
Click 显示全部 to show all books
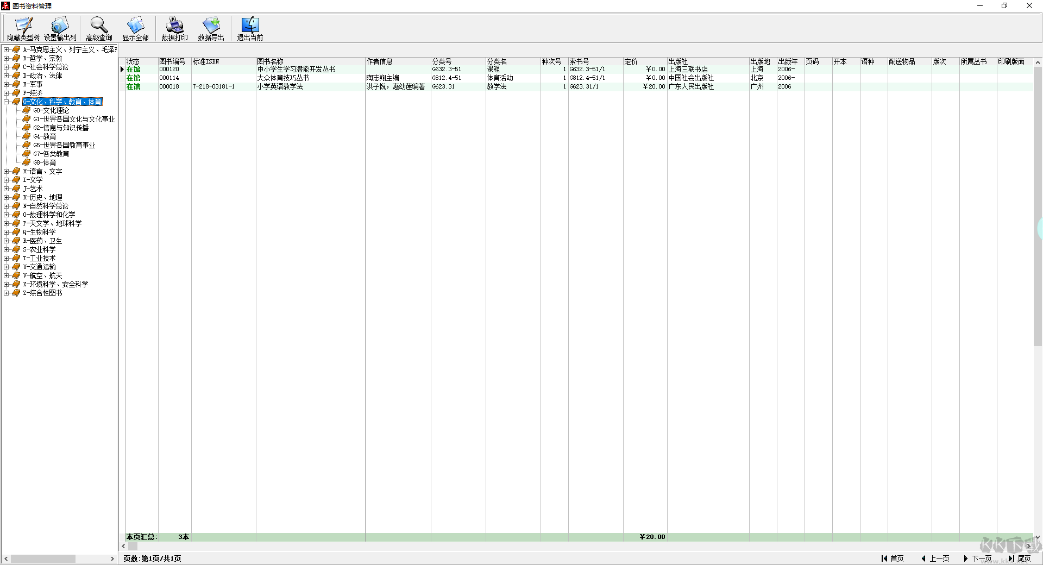(x=135, y=29)
